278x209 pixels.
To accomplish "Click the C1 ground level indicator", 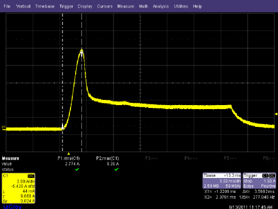I will (3, 127).
